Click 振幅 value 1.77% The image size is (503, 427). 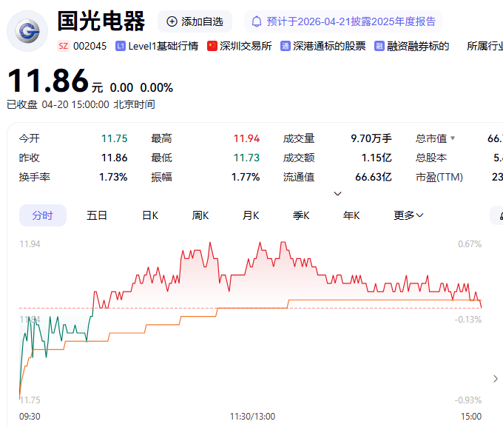pyautogui.click(x=246, y=177)
